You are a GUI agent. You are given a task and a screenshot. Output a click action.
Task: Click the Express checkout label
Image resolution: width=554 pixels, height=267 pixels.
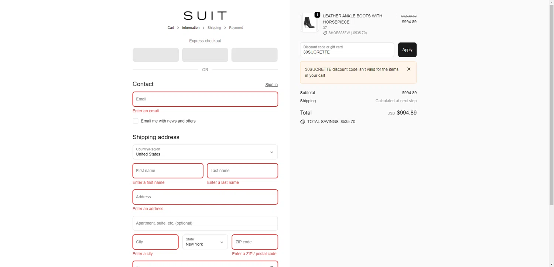[205, 41]
